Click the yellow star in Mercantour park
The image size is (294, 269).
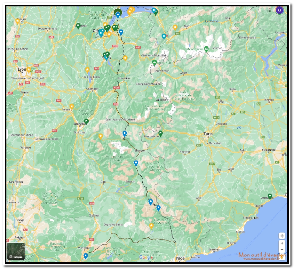(x=151, y=226)
